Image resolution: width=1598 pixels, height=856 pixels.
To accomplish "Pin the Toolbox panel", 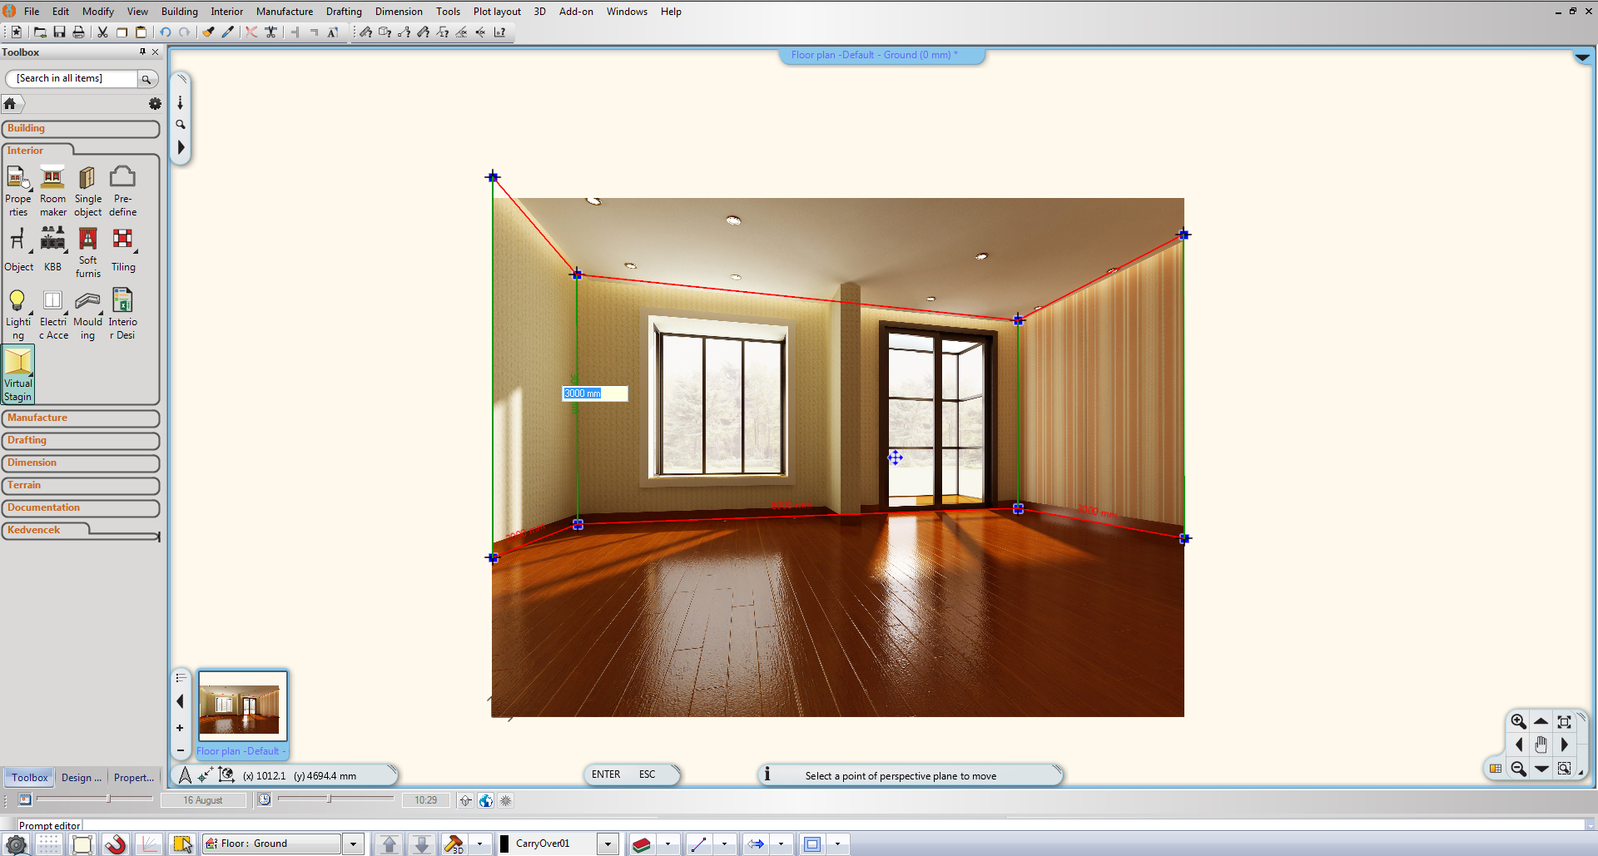I will (142, 52).
